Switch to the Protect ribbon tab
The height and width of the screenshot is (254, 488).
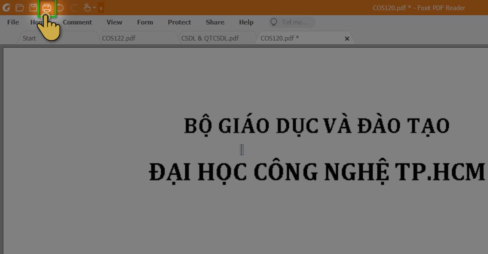pyautogui.click(x=179, y=22)
